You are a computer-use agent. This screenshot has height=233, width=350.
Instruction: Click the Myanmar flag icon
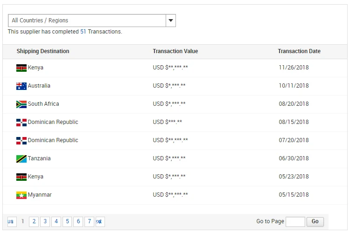[x=21, y=195]
